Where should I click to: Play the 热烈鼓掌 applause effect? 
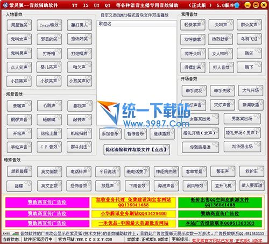coord(220,39)
